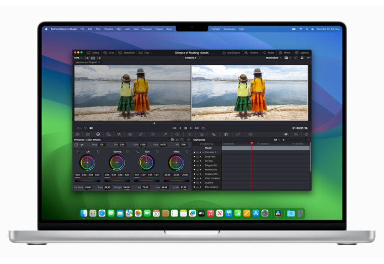Open the Power Window palette

click(x=177, y=134)
